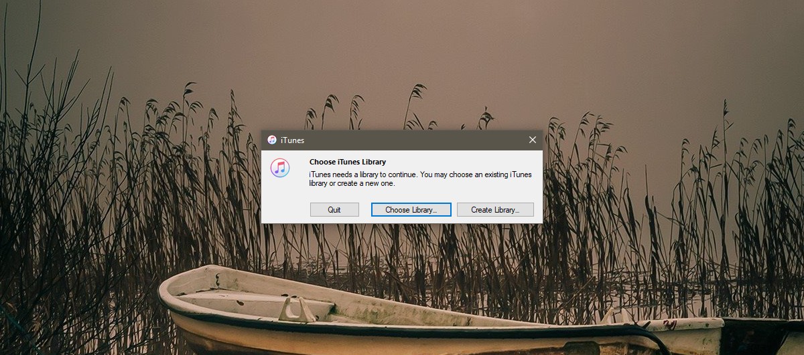804x355 pixels.
Task: Open the Choose Library... dialog
Action: pos(411,210)
